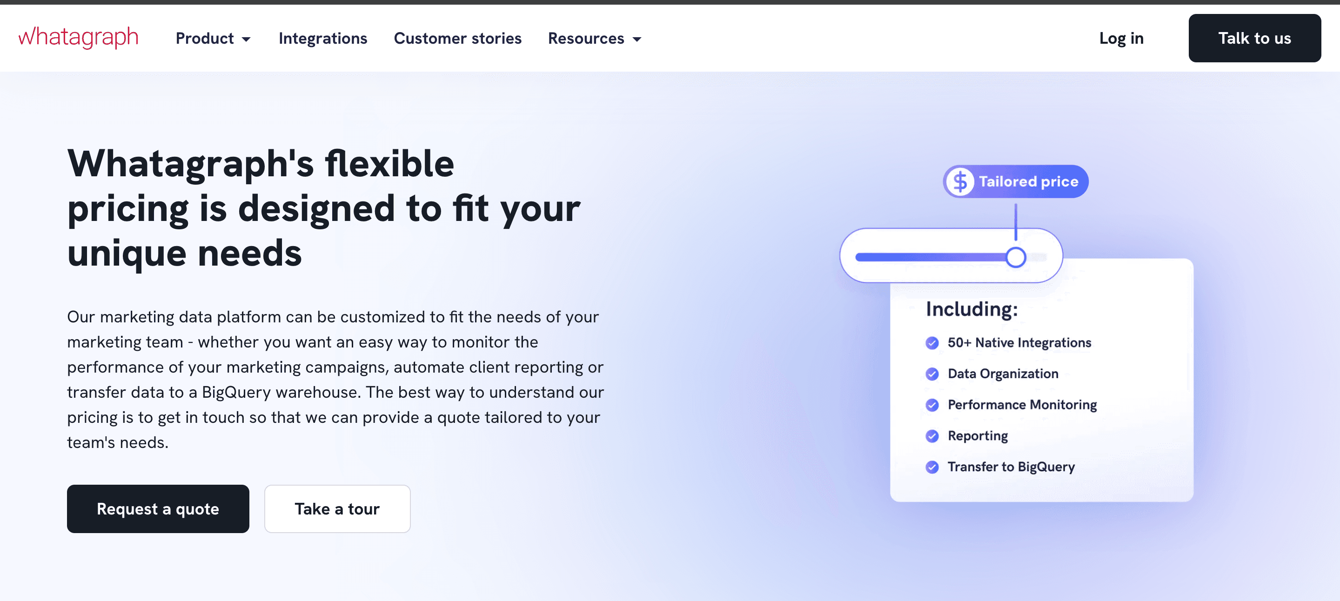Click the Tailored price badge

[x=1028, y=181]
